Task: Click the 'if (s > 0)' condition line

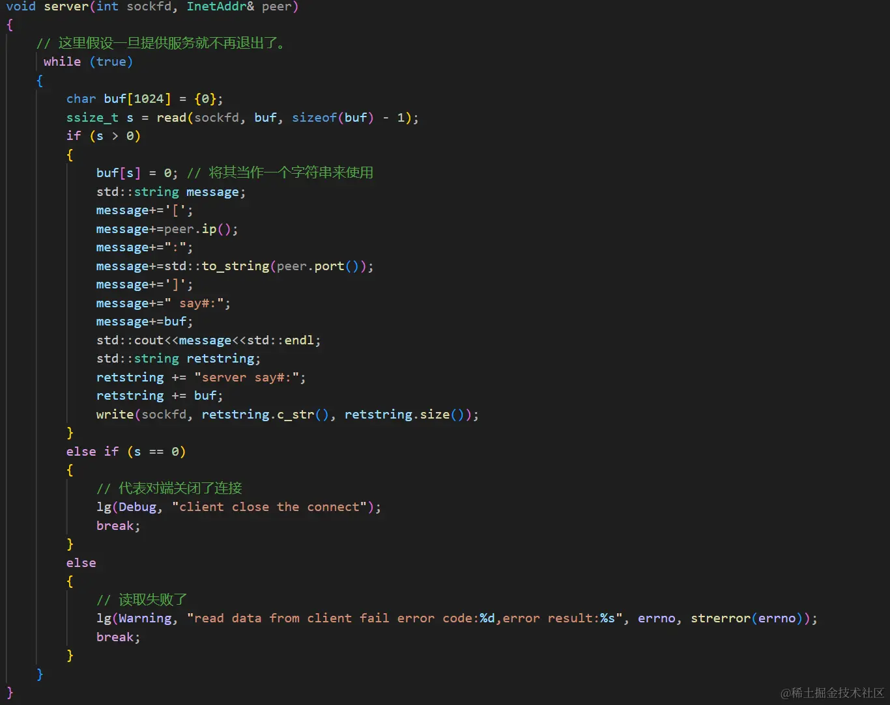Action: tap(103, 136)
